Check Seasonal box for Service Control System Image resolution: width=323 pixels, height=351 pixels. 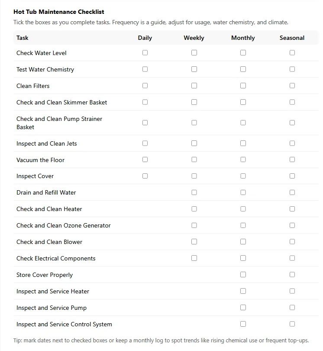(292, 324)
